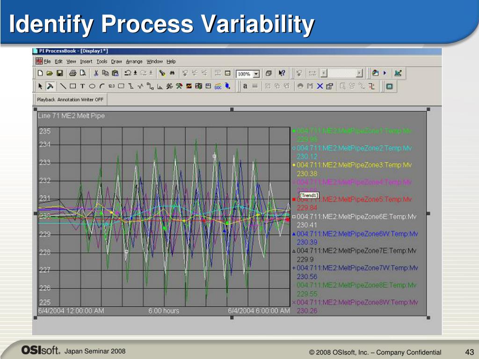Click Playback Annotation Writer OFF button
Image resolution: width=479 pixels, height=359 pixels.
[x=70, y=100]
